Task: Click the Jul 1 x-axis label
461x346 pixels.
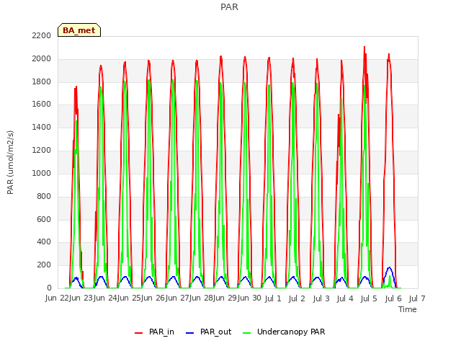Action: [x=273, y=298]
